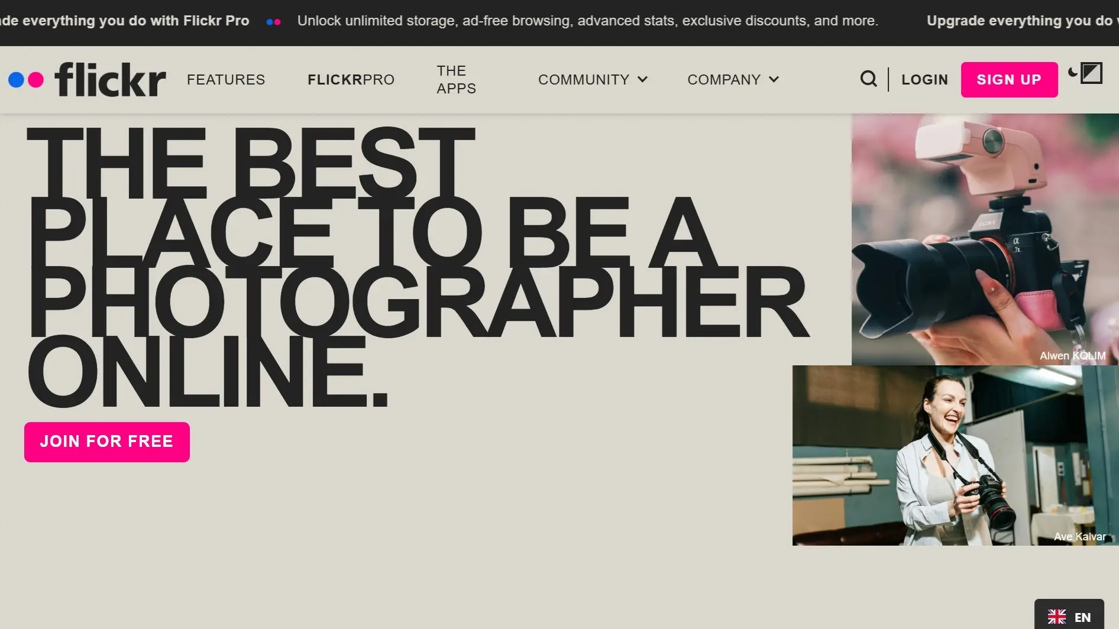Click banner text starting with 'Upgrade everything'

[x=1021, y=21]
